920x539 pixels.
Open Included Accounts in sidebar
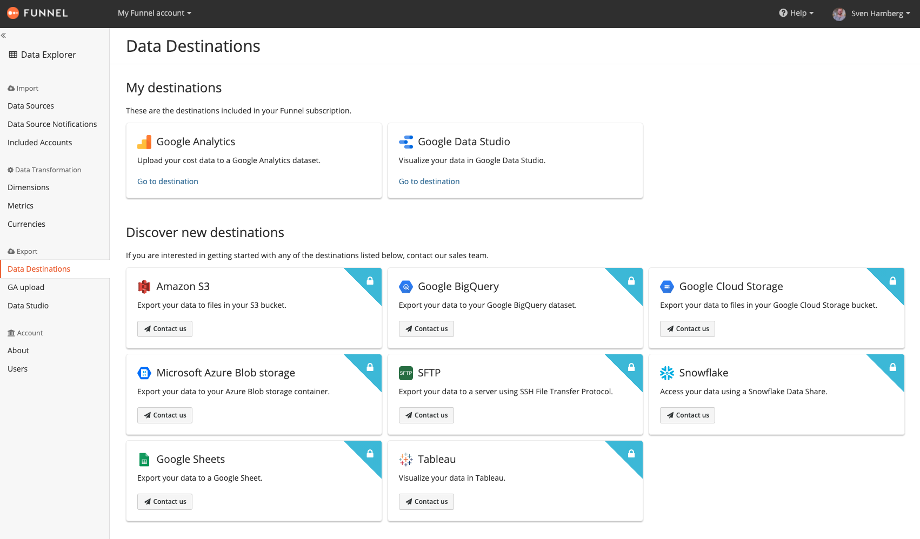(x=40, y=143)
